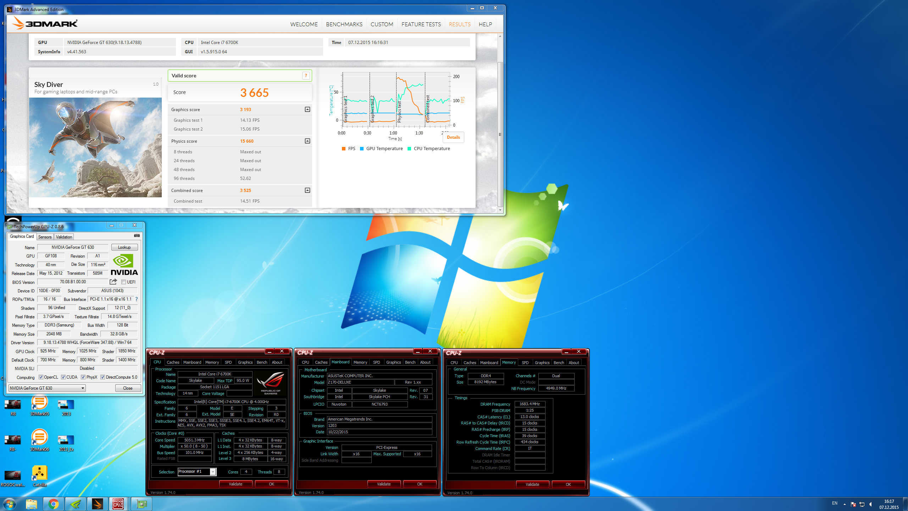Screen dimensions: 908x511
Task: Click the Windows Start button
Action: (9, 504)
